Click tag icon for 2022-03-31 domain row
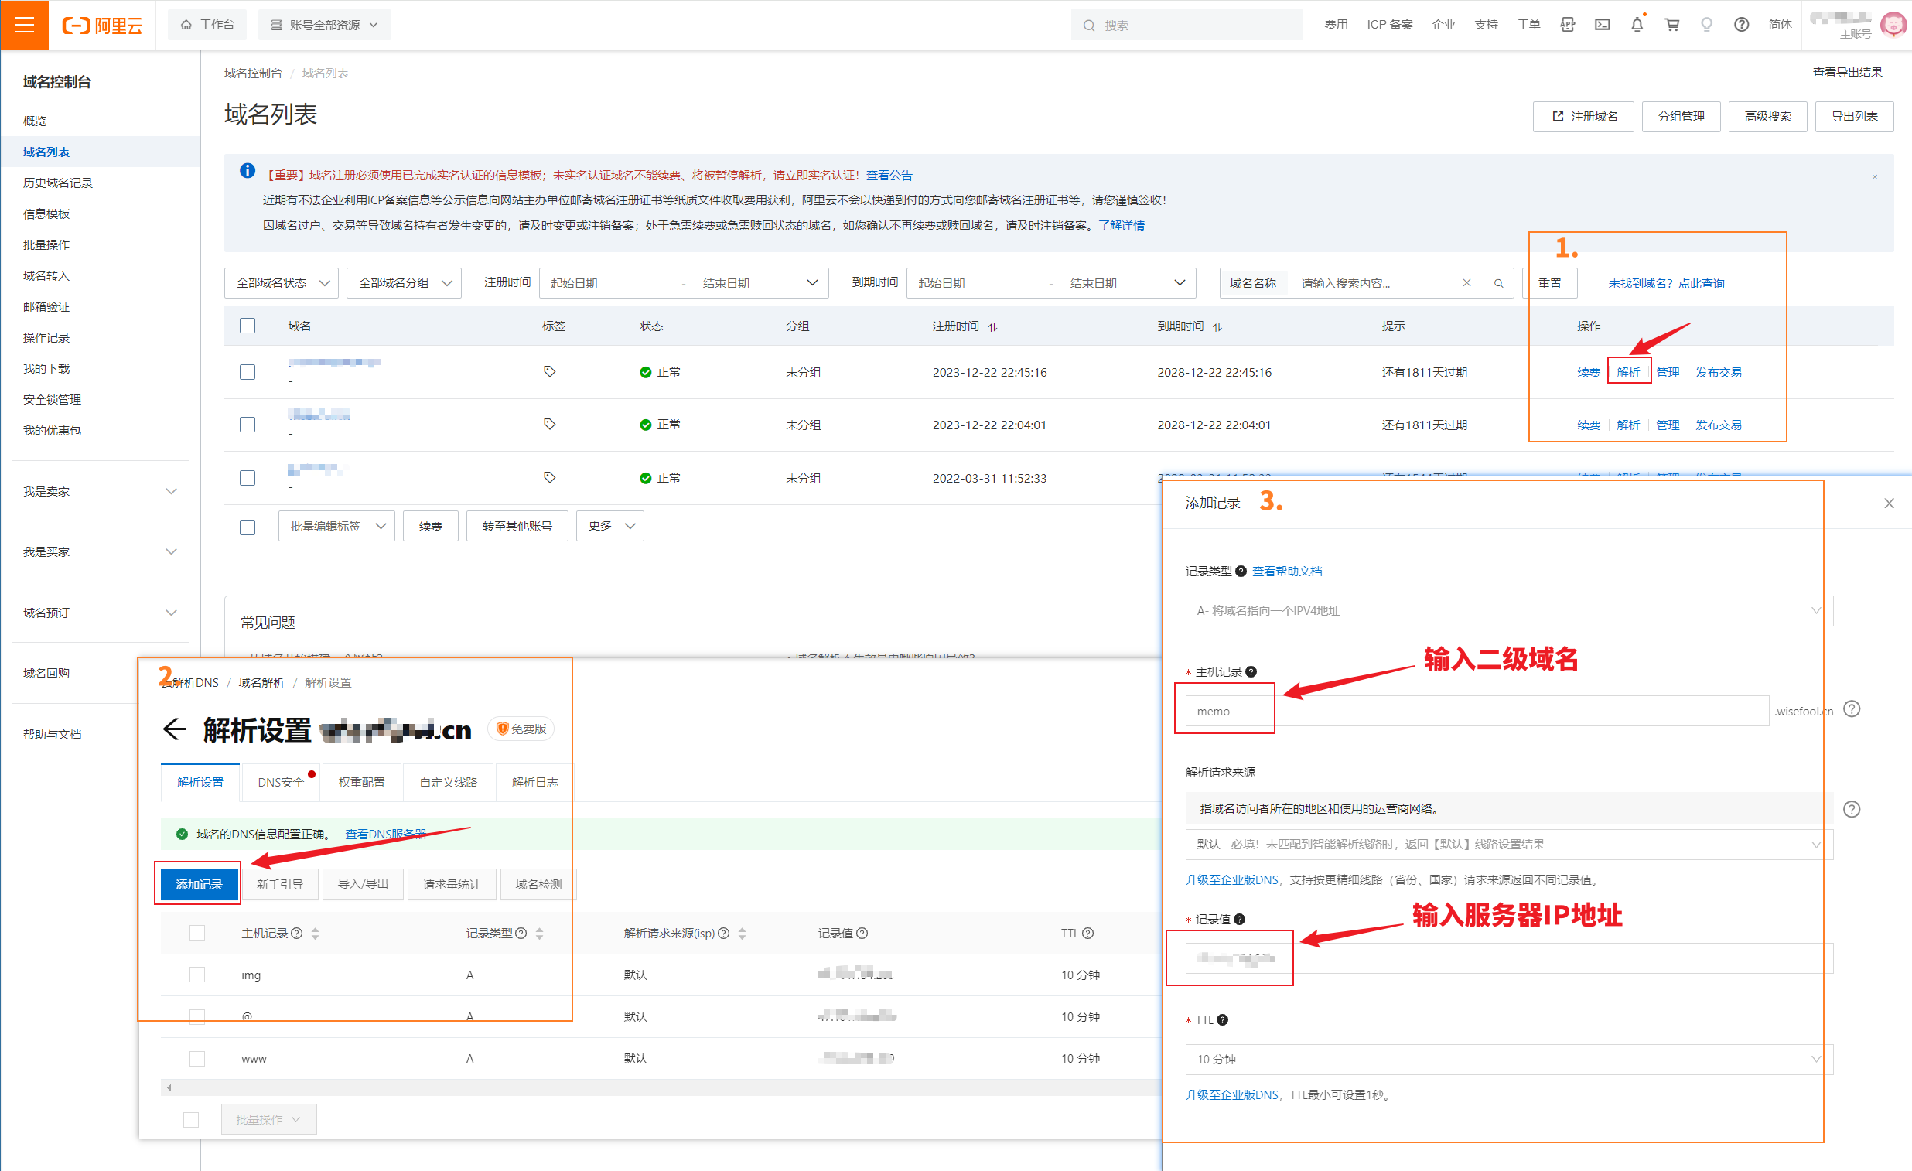This screenshot has height=1171, width=1912. (549, 477)
